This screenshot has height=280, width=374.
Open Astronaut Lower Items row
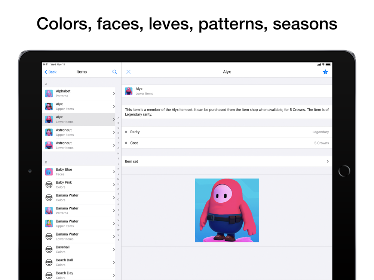79,145
